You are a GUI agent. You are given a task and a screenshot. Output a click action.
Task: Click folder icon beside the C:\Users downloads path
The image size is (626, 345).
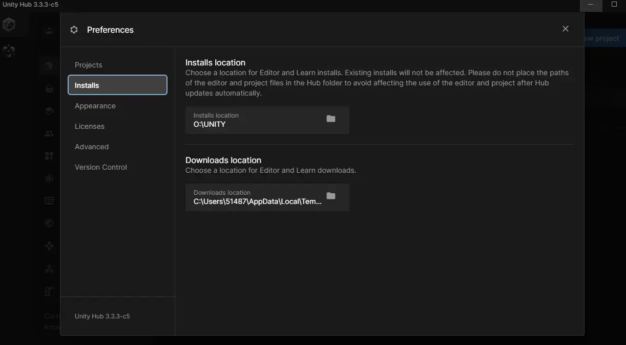pos(331,196)
